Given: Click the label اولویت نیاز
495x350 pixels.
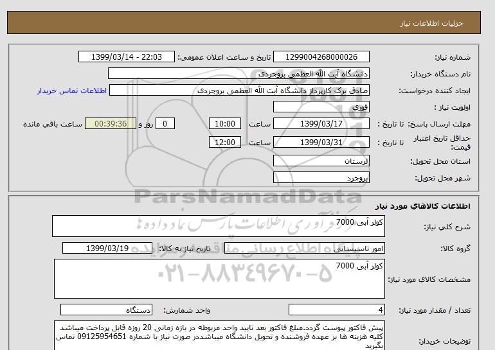Looking at the screenshot, I should click(453, 107).
